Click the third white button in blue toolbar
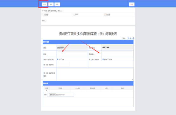176x115 pixels. click(57, 4)
